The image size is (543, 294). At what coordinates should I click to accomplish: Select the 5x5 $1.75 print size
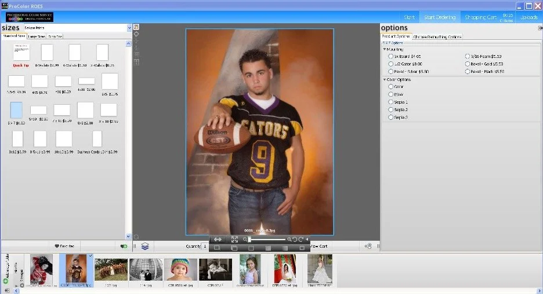[x=110, y=82]
